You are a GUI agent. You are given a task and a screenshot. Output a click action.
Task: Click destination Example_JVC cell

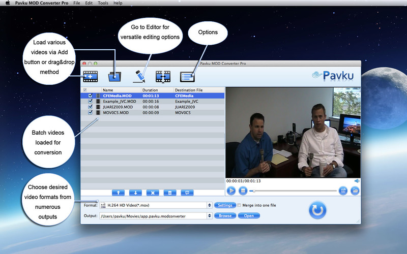tap(186, 101)
